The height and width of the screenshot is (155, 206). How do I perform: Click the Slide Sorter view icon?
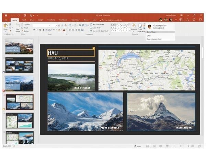[x=154, y=146]
